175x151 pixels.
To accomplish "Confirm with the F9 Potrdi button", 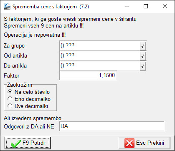I will (x=28, y=143).
